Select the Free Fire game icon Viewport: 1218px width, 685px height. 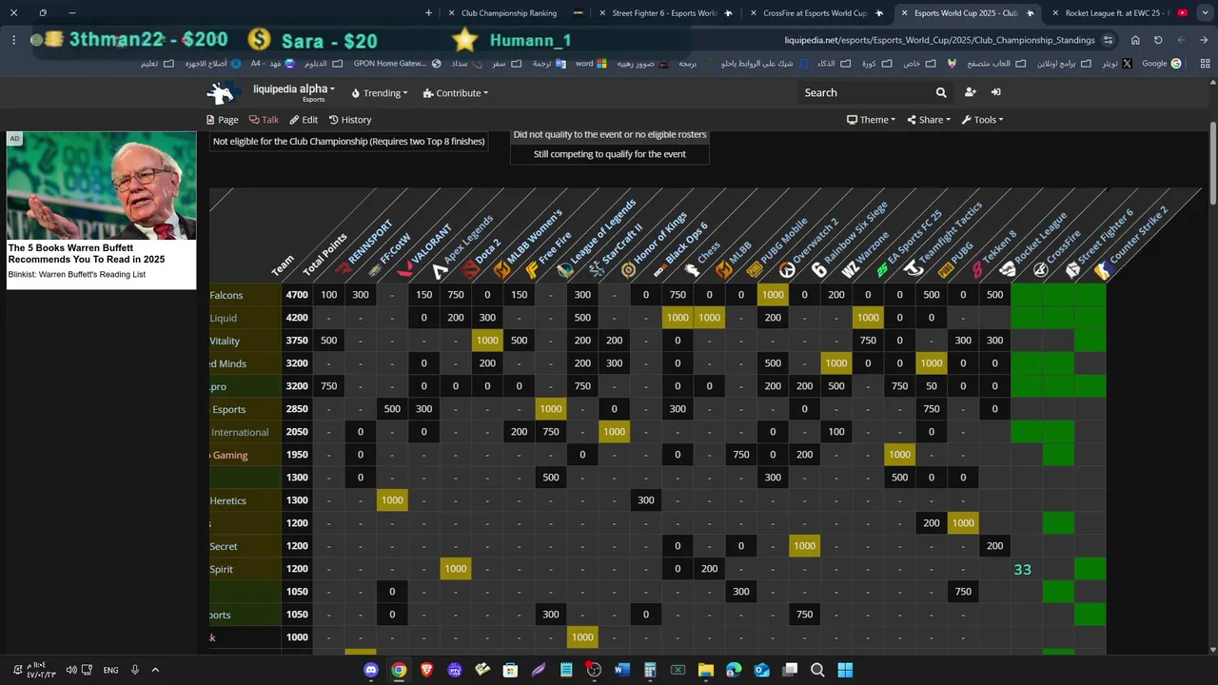(x=534, y=270)
